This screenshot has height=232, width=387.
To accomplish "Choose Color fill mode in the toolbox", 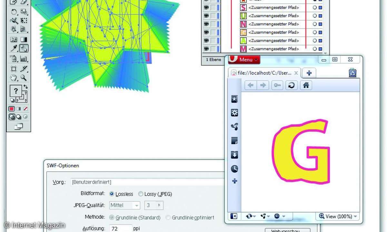I will point(12,109).
